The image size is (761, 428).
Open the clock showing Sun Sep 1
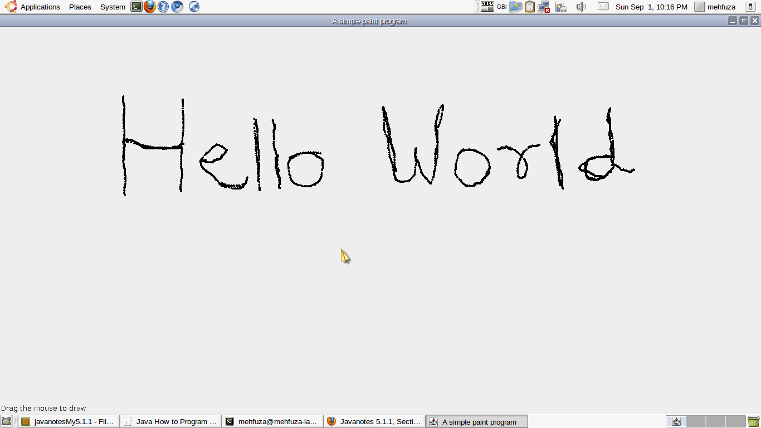(651, 7)
